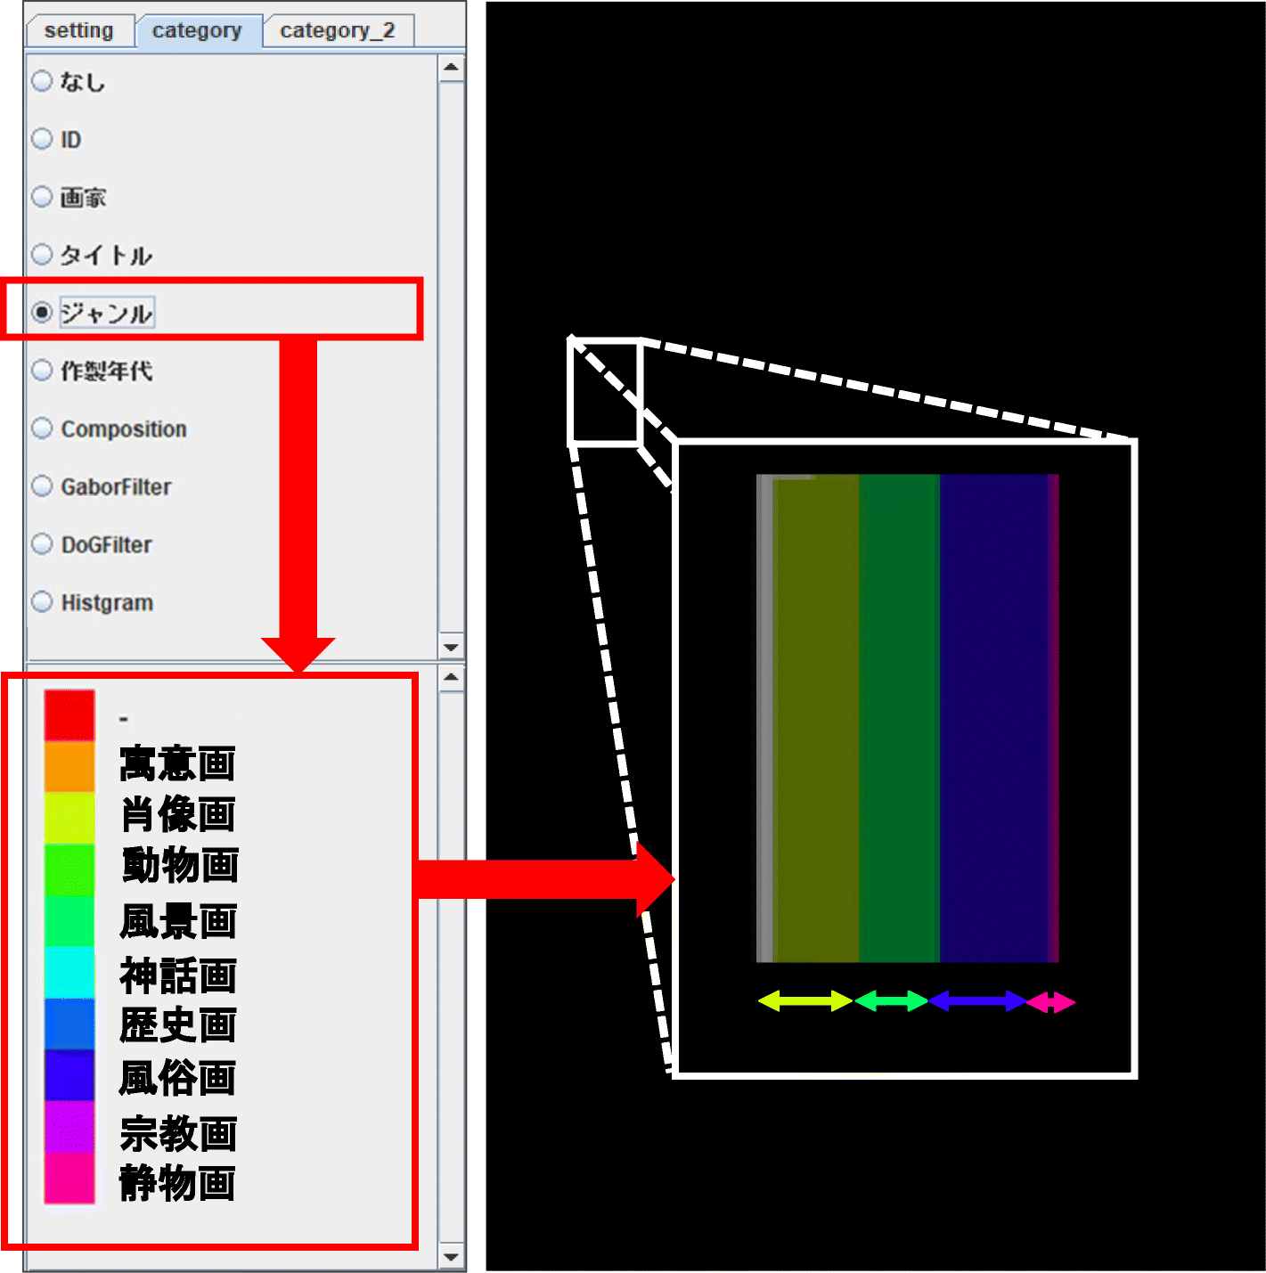Click the olive yellow band in visualization
1266x1273 pixels.
point(816,718)
